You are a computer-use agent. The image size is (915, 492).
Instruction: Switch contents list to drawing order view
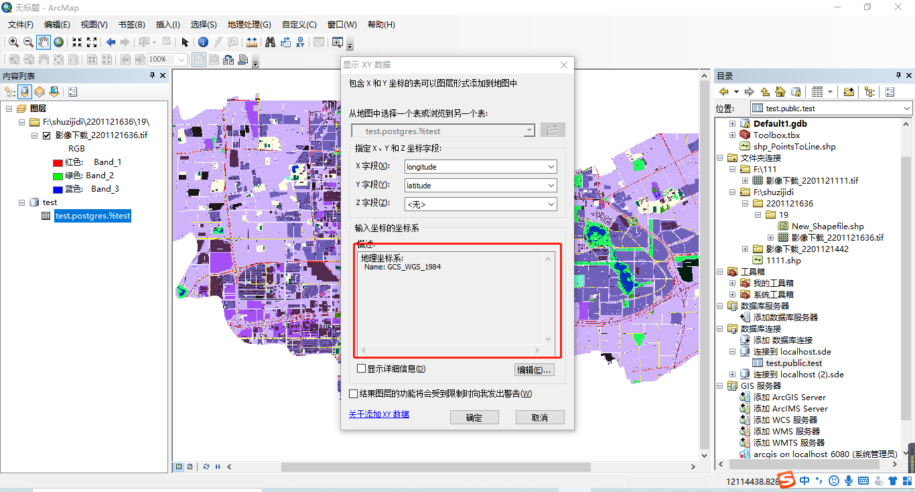coord(9,92)
